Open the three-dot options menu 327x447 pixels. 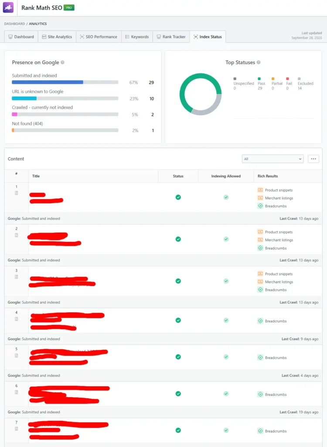click(313, 159)
